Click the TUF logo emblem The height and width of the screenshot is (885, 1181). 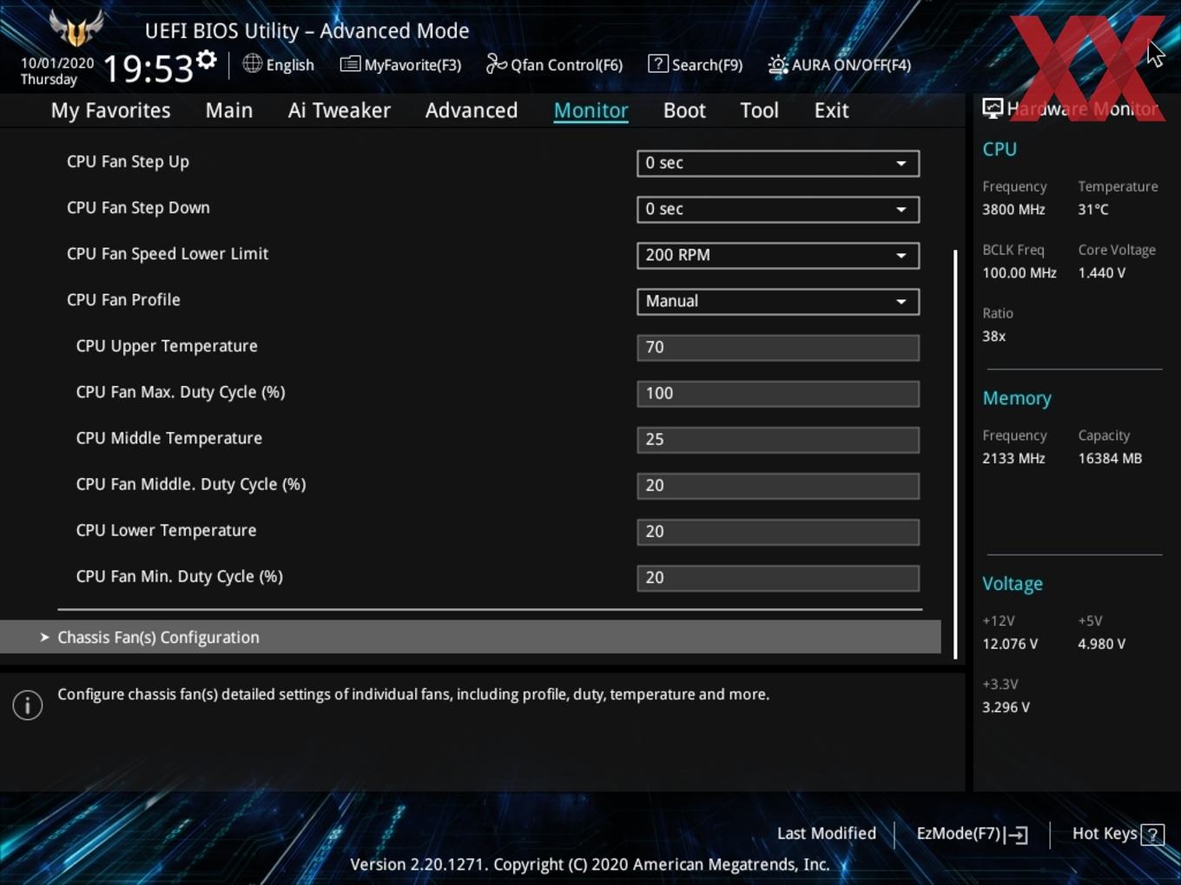tap(76, 29)
